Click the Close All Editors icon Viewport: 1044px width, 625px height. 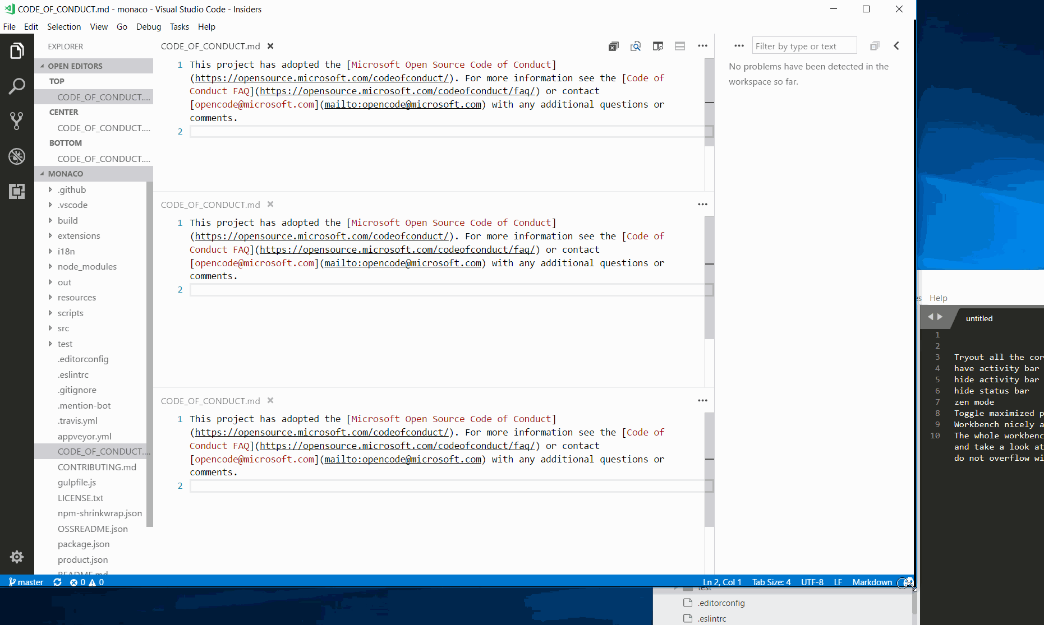pyautogui.click(x=614, y=47)
